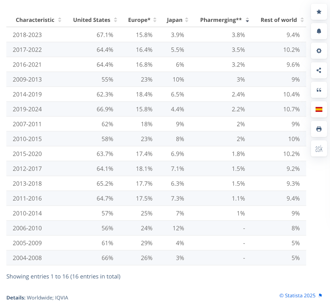Click the 'ask' icon button
Screen dimensions: 330x308
point(319,149)
